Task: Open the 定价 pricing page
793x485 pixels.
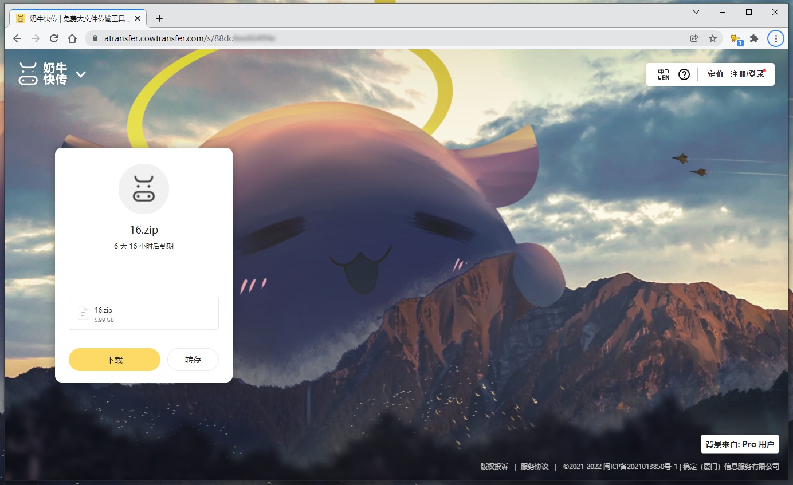Action: (715, 74)
